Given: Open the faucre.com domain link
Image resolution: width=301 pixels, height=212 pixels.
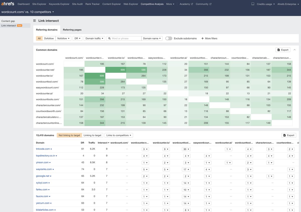Looking at the screenshot, I should [x=42, y=196].
